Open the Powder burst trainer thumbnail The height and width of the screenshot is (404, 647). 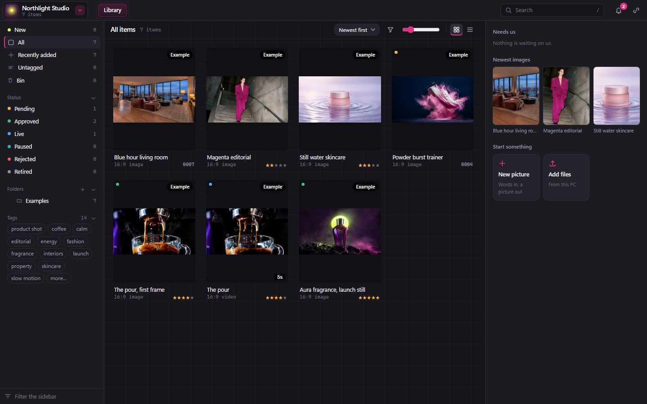point(433,99)
